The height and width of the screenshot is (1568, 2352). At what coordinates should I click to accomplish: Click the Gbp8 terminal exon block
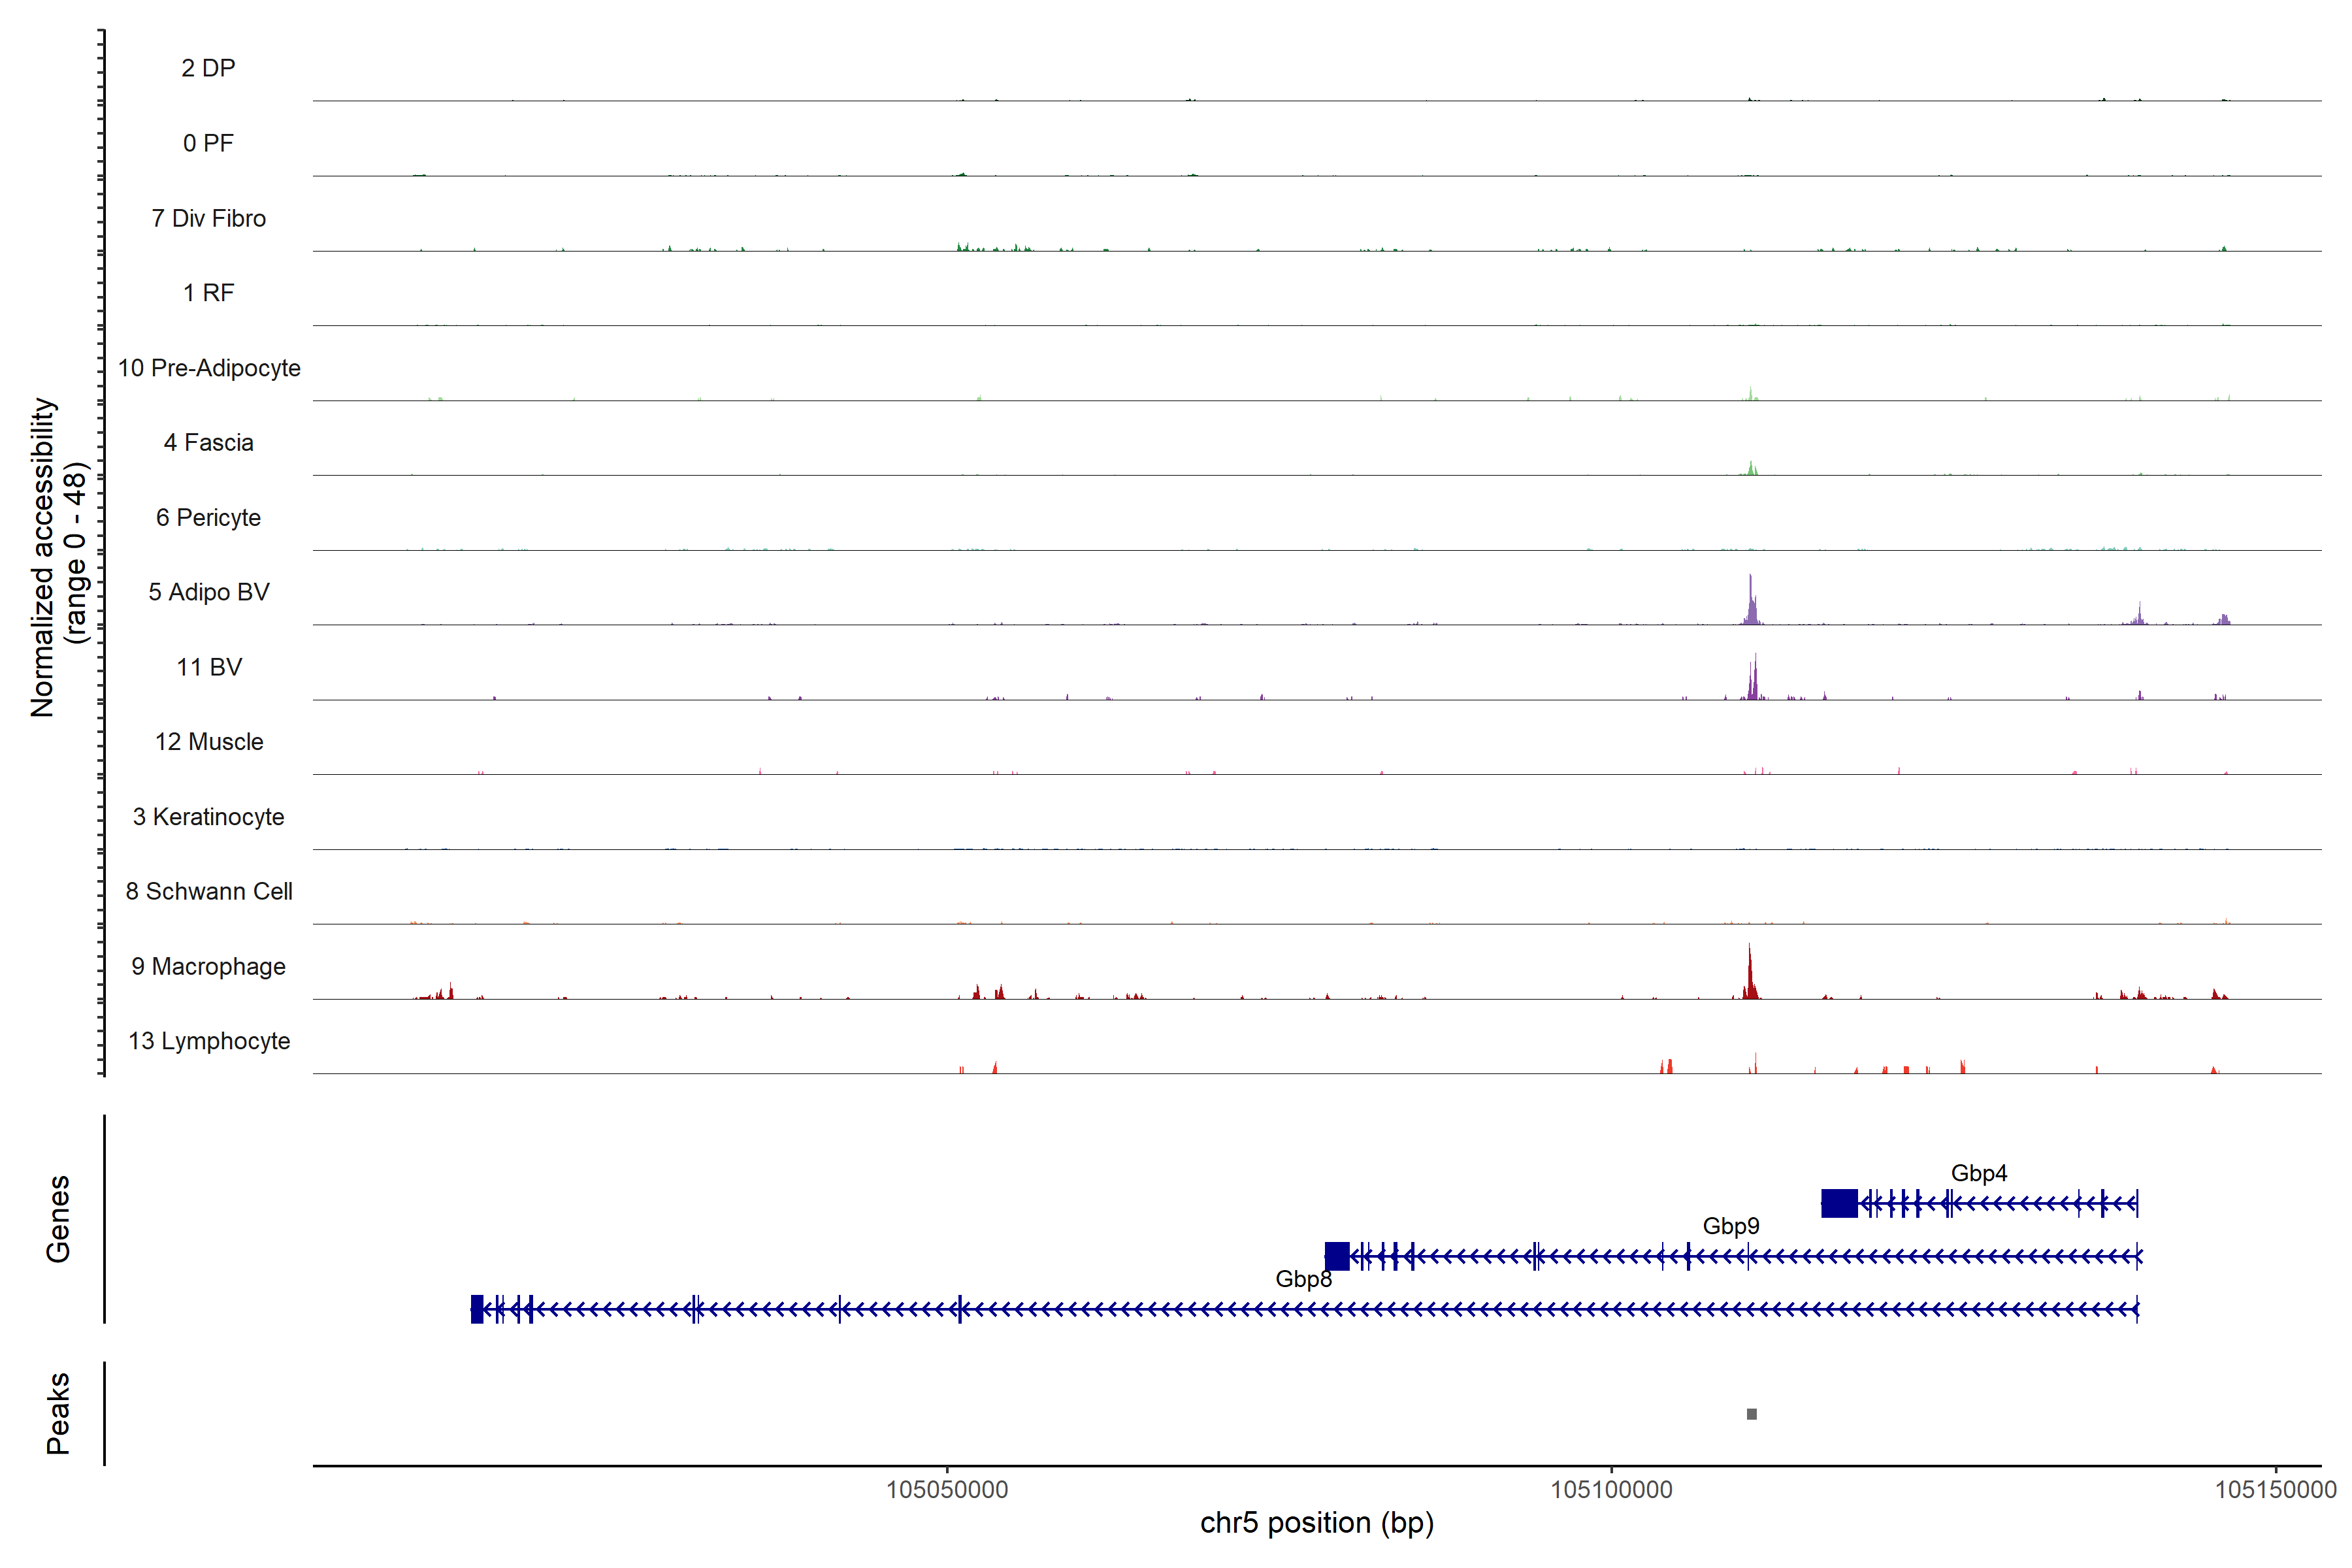[477, 1309]
